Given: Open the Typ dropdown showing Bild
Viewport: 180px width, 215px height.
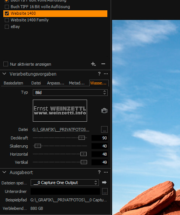Looking at the screenshot, I should [70, 93].
